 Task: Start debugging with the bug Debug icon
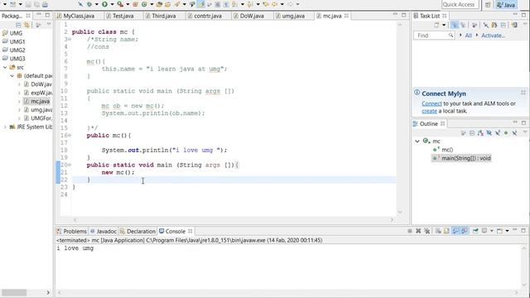click(x=89, y=4)
